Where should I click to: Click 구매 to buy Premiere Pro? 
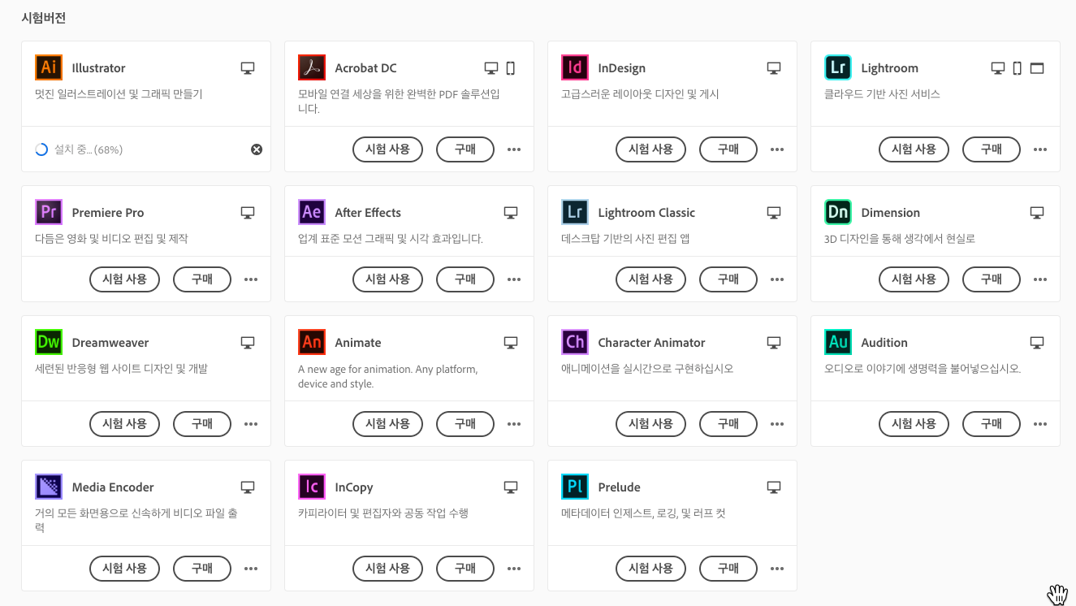[202, 279]
